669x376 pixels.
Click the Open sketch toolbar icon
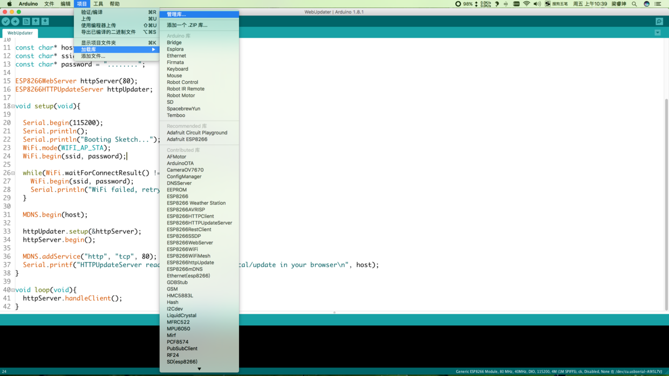tap(36, 22)
